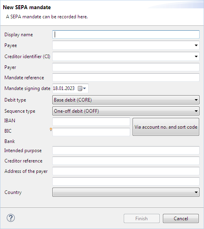The width and height of the screenshot is (204, 229).
Task: Click the Finish button
Action: [141, 219]
